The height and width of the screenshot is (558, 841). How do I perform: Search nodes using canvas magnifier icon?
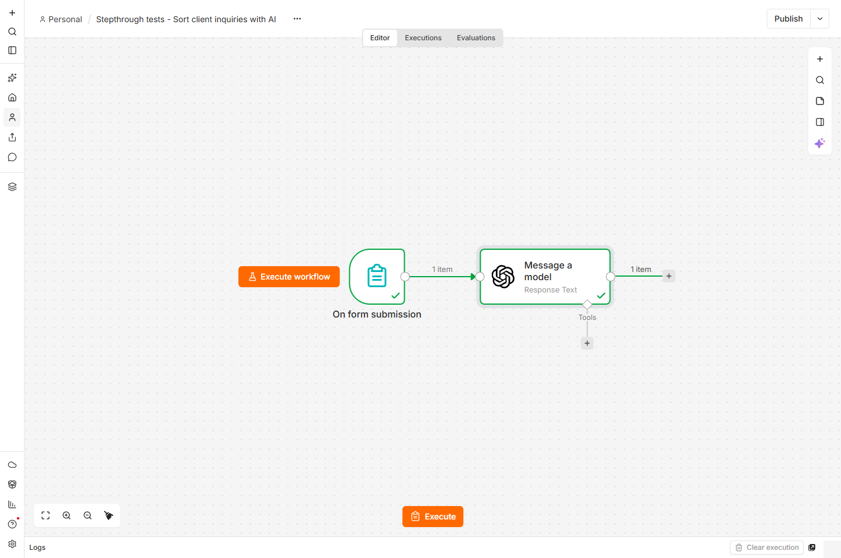820,80
